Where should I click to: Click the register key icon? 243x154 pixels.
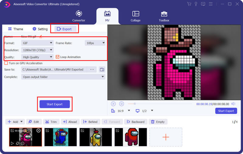(196, 4)
